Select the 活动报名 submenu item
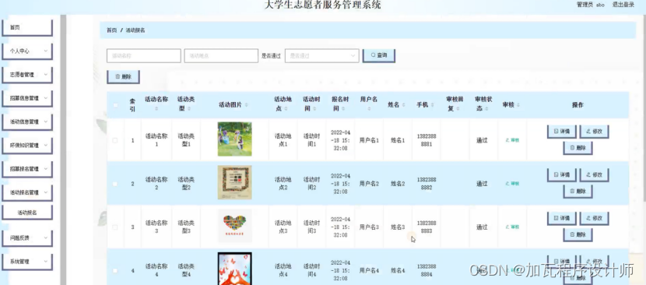 tap(27, 213)
